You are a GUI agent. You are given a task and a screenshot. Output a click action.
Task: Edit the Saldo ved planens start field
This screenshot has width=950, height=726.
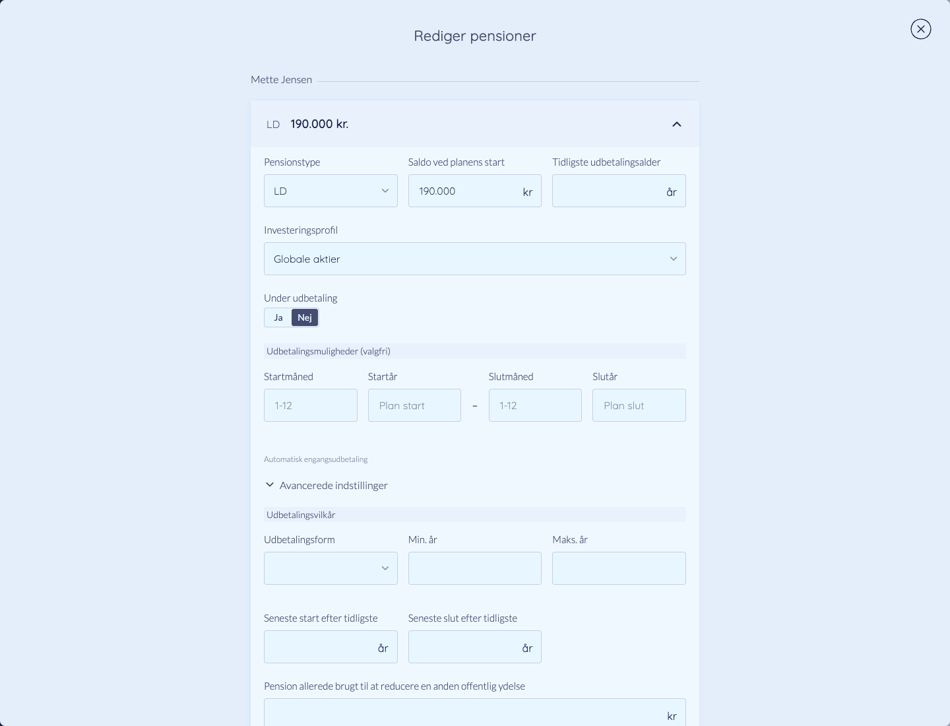[474, 191]
